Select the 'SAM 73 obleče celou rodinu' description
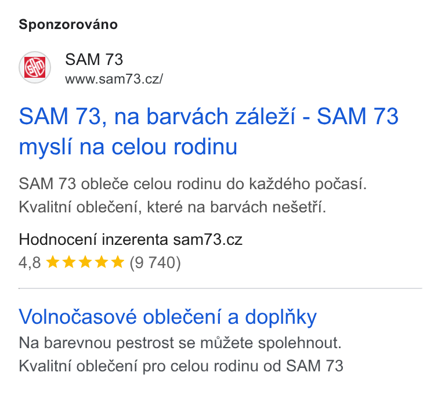441x405 pixels. [x=193, y=184]
